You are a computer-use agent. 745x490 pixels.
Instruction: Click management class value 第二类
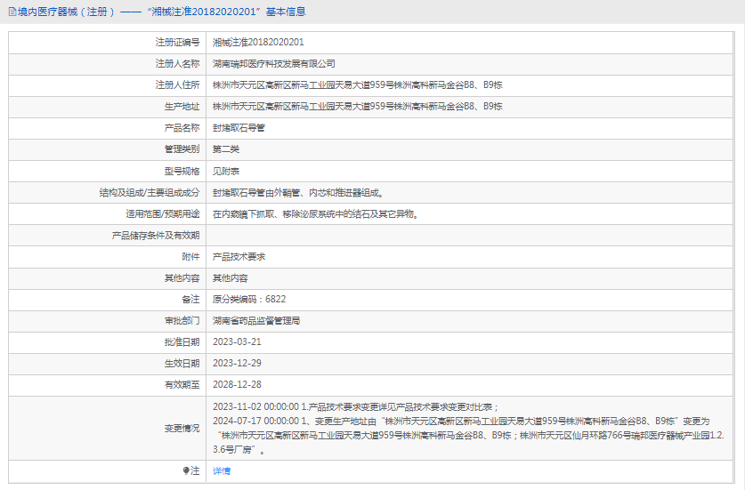(226, 149)
